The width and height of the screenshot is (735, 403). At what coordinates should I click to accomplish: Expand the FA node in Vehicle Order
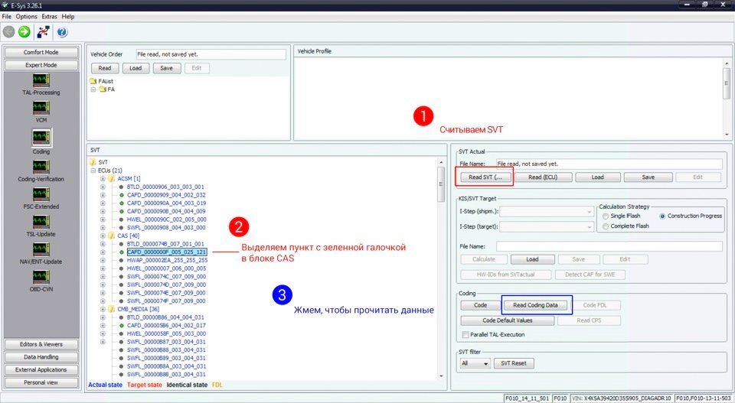[x=93, y=89]
